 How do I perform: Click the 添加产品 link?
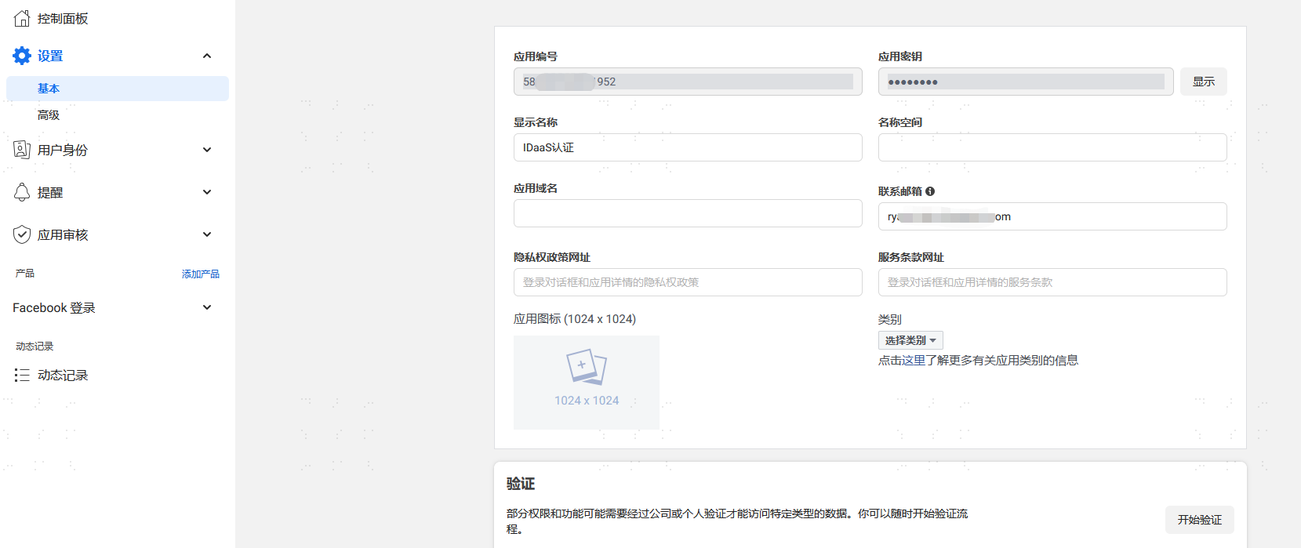pos(201,274)
